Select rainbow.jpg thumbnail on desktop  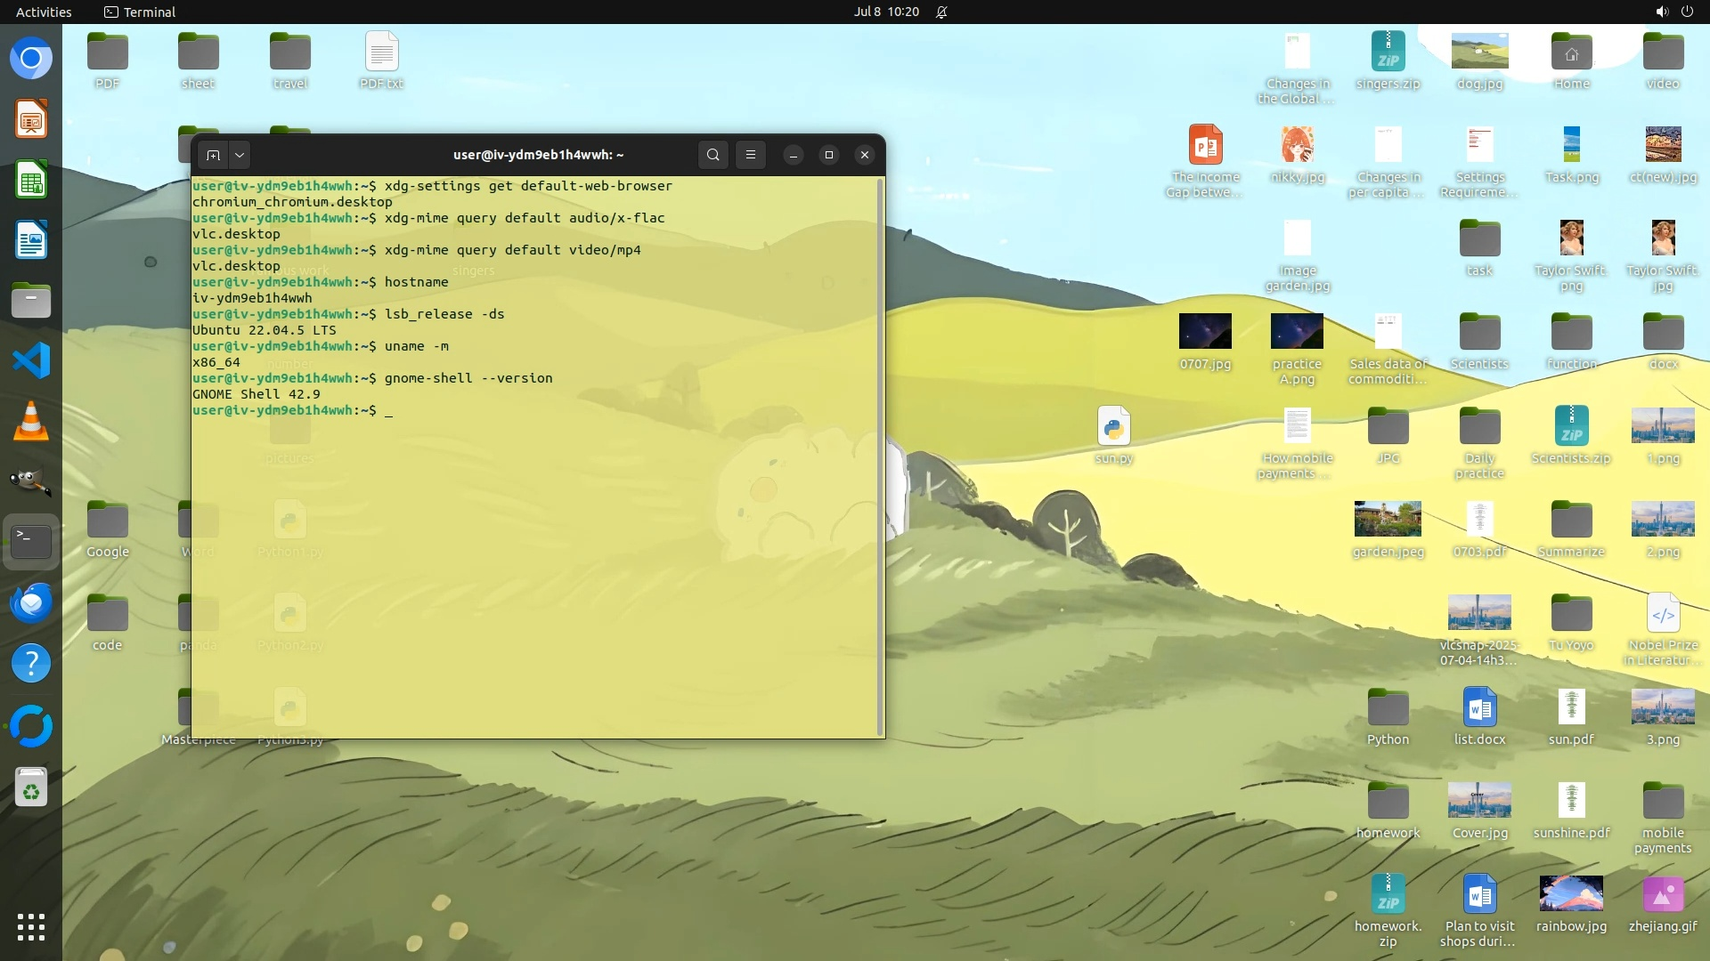pyautogui.click(x=1571, y=893)
